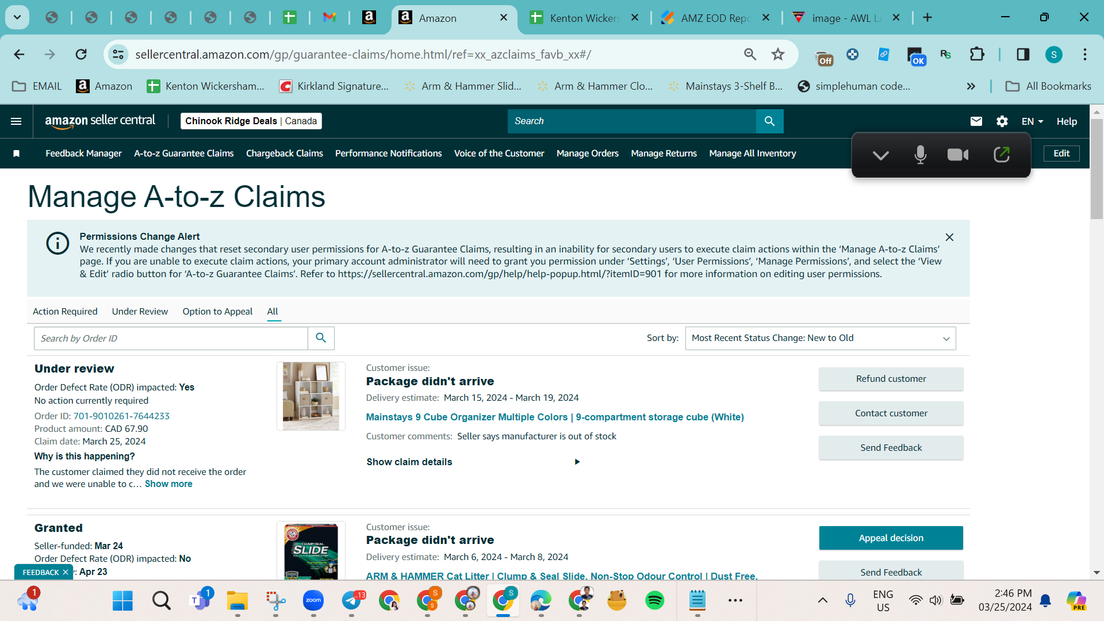Open Feedback Manager from the favorites bar
The width and height of the screenshot is (1104, 621).
pyautogui.click(x=84, y=154)
